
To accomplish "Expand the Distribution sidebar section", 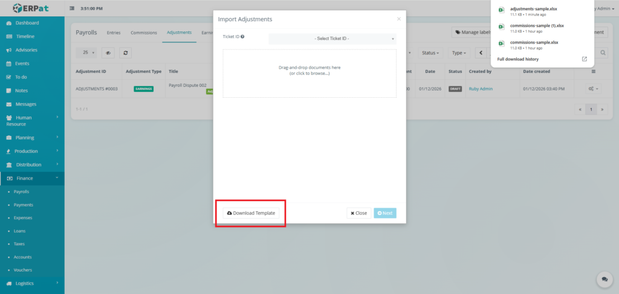I will coord(32,165).
